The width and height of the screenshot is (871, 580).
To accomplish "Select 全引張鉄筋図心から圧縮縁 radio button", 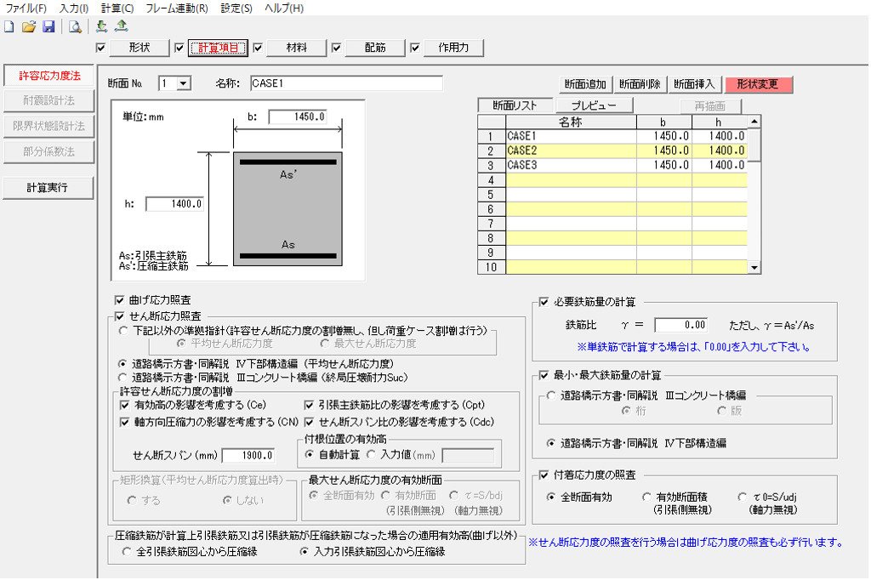I will coord(127,552).
